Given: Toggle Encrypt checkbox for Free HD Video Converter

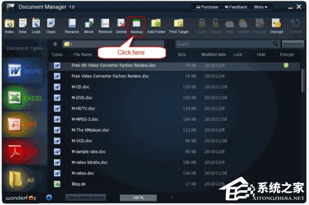Looking at the screenshot, I should click(x=286, y=65).
